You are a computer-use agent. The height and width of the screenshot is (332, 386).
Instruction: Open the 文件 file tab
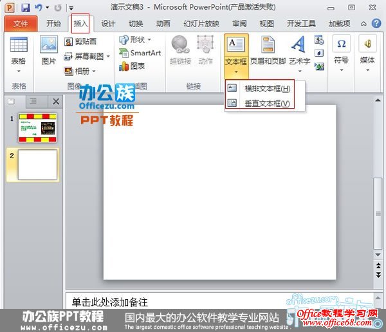[x=21, y=24]
